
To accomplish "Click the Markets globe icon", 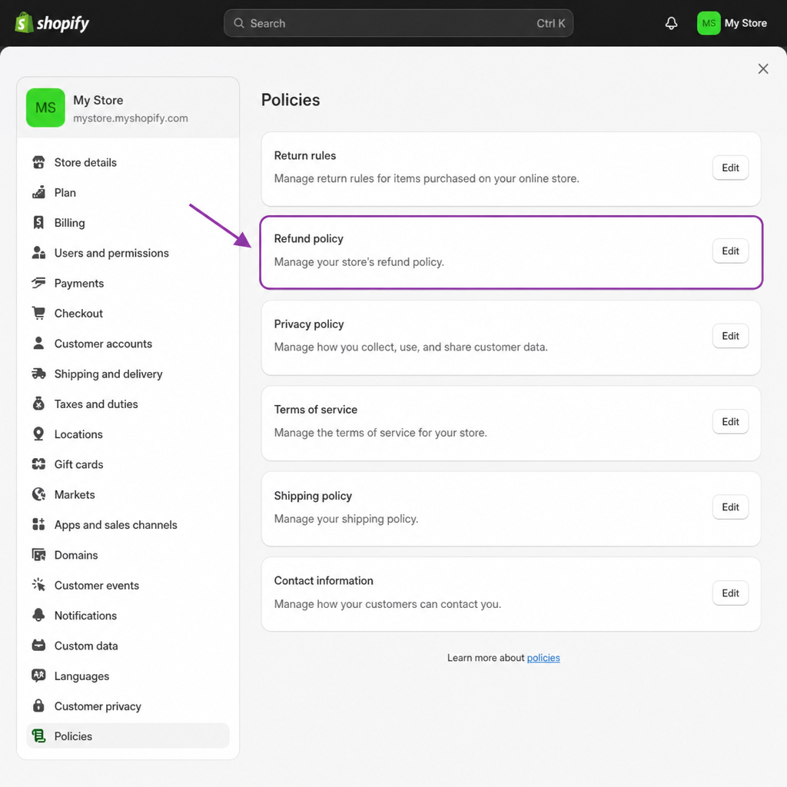I will [38, 494].
